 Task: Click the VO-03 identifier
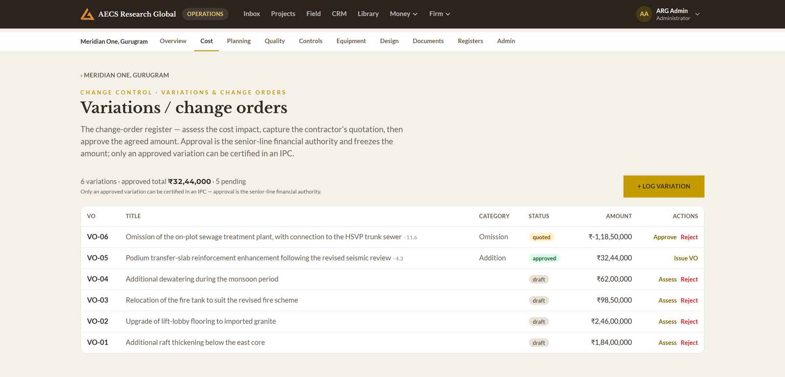(98, 300)
